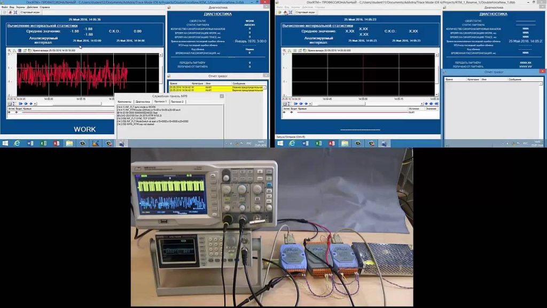Switch to 'Компоненты' tab in service panel
The height and width of the screenshot is (308, 547).
click(x=124, y=102)
